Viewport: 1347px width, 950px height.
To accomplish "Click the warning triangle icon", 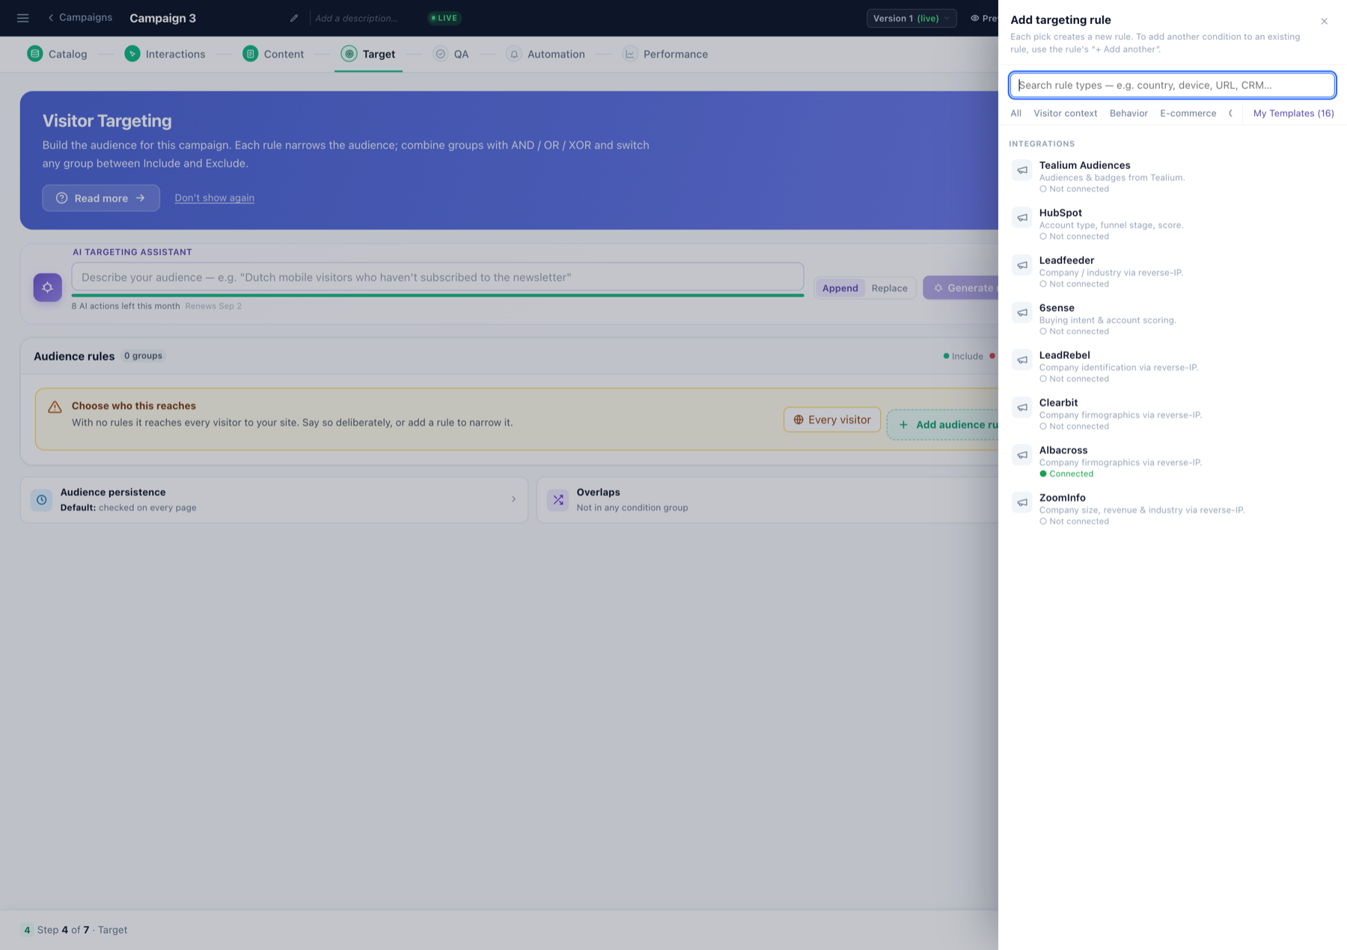I will click(x=55, y=407).
